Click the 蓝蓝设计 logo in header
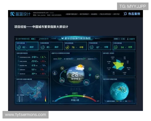Image resolution: width=151 pixels, height=121 pixels. (x=20, y=14)
